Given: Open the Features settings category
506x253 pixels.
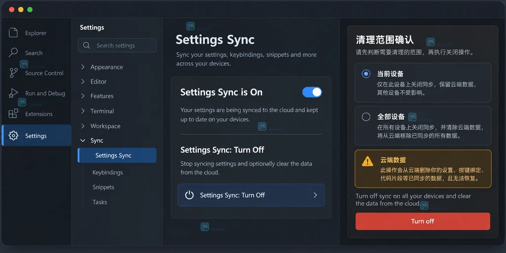Looking at the screenshot, I should click(x=102, y=96).
